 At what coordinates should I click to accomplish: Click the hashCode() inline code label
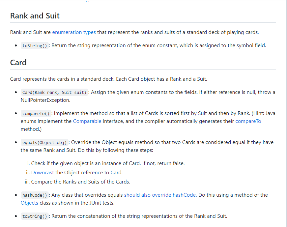point(35,195)
